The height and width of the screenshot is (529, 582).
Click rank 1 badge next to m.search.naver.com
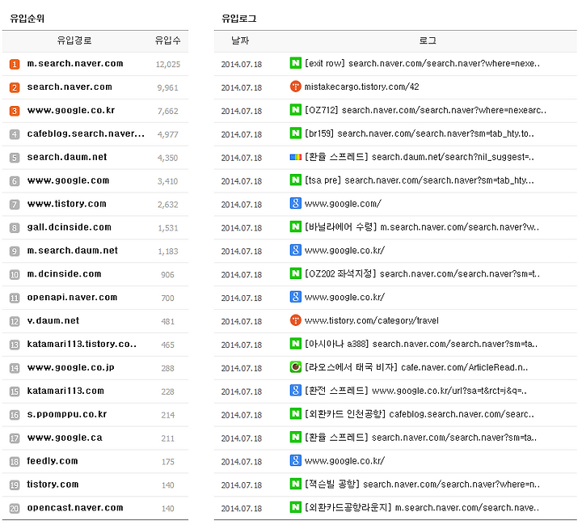pyautogui.click(x=15, y=64)
